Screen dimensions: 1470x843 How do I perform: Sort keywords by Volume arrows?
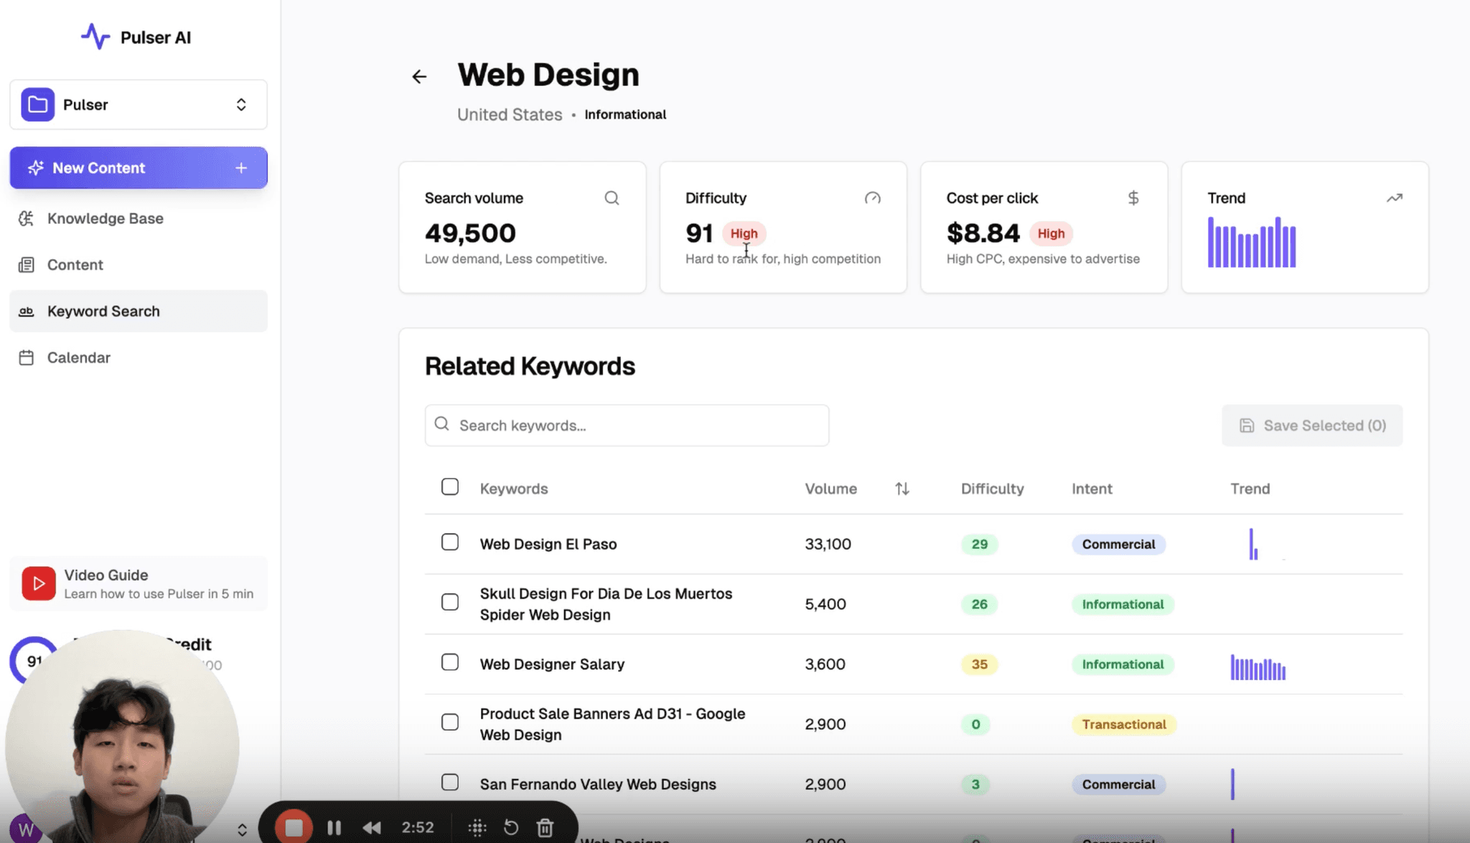tap(902, 489)
